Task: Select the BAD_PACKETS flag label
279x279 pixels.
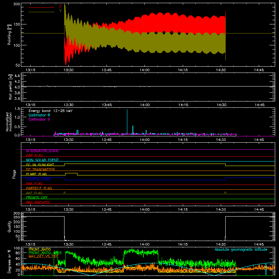Action: tap(38, 202)
